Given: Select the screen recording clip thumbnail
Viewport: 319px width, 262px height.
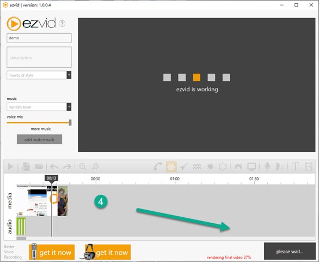Looking at the screenshot, I should [32, 200].
